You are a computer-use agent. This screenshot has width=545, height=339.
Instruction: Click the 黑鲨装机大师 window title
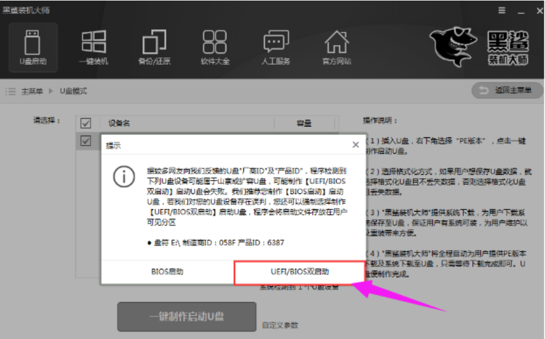pos(26,10)
